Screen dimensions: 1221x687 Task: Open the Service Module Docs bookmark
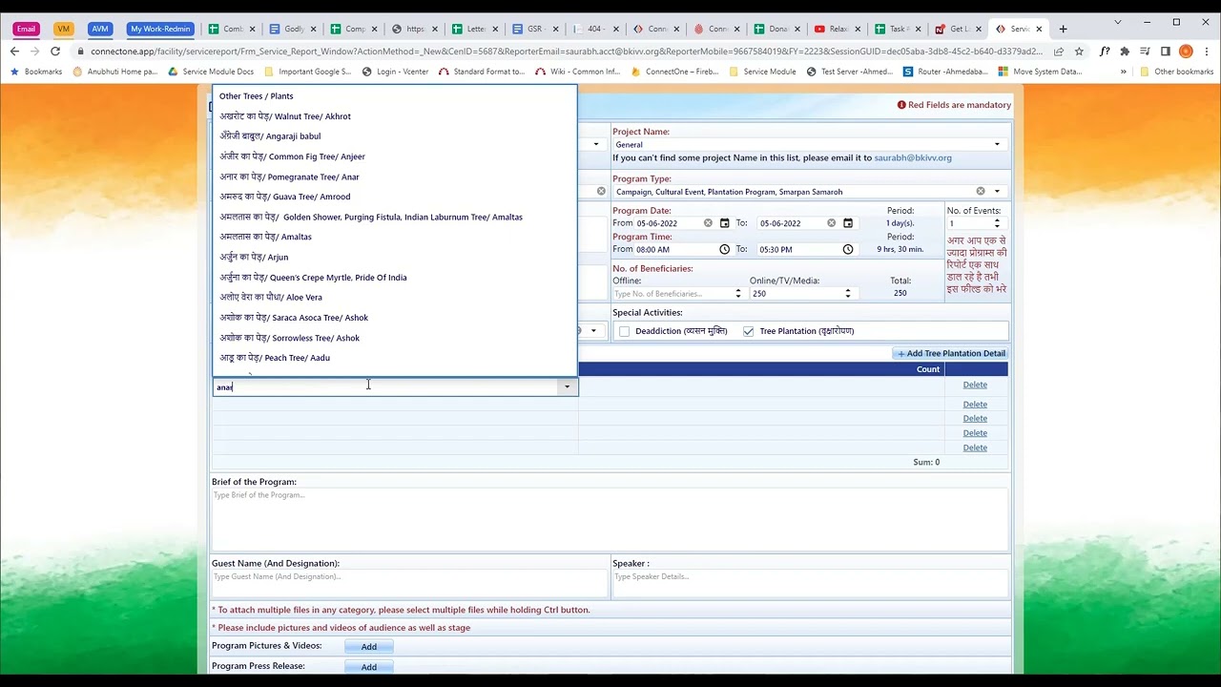point(211,72)
